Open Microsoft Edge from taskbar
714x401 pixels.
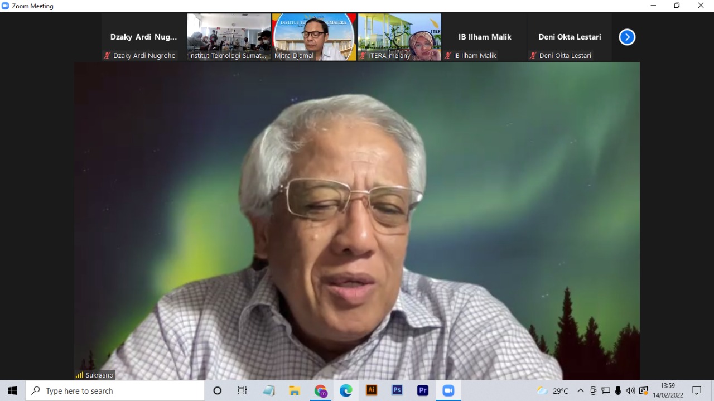click(x=346, y=391)
